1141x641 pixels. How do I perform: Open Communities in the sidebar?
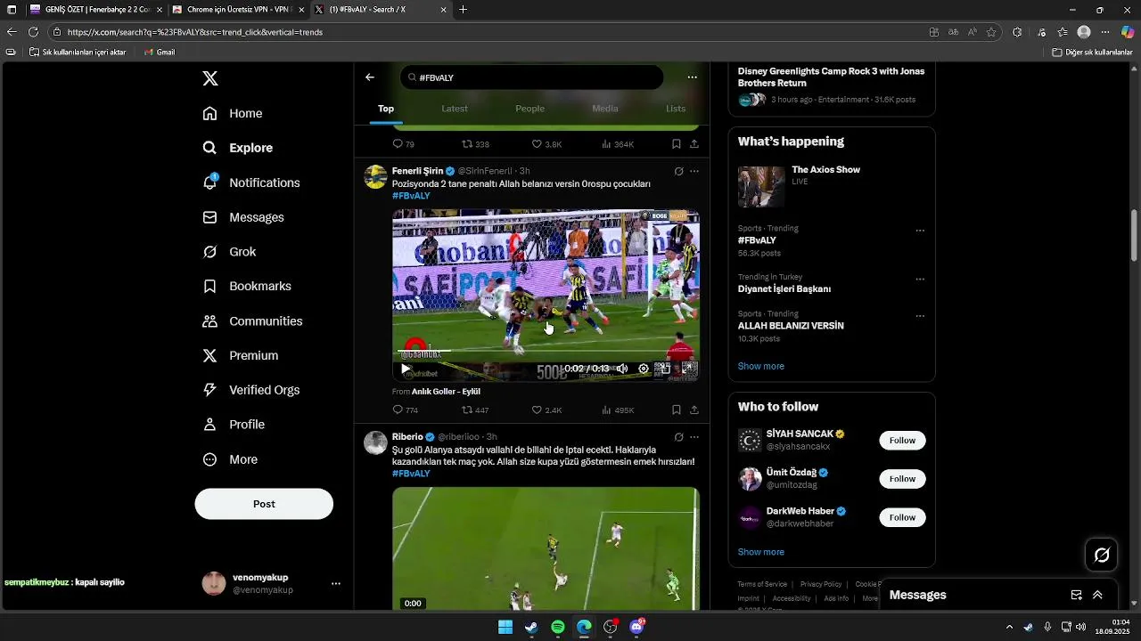[x=252, y=321]
